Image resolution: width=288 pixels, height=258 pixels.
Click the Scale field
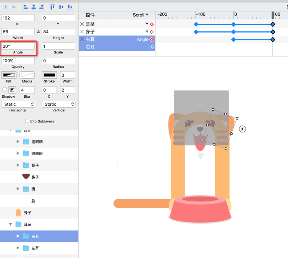pyautogui.click(x=58, y=46)
